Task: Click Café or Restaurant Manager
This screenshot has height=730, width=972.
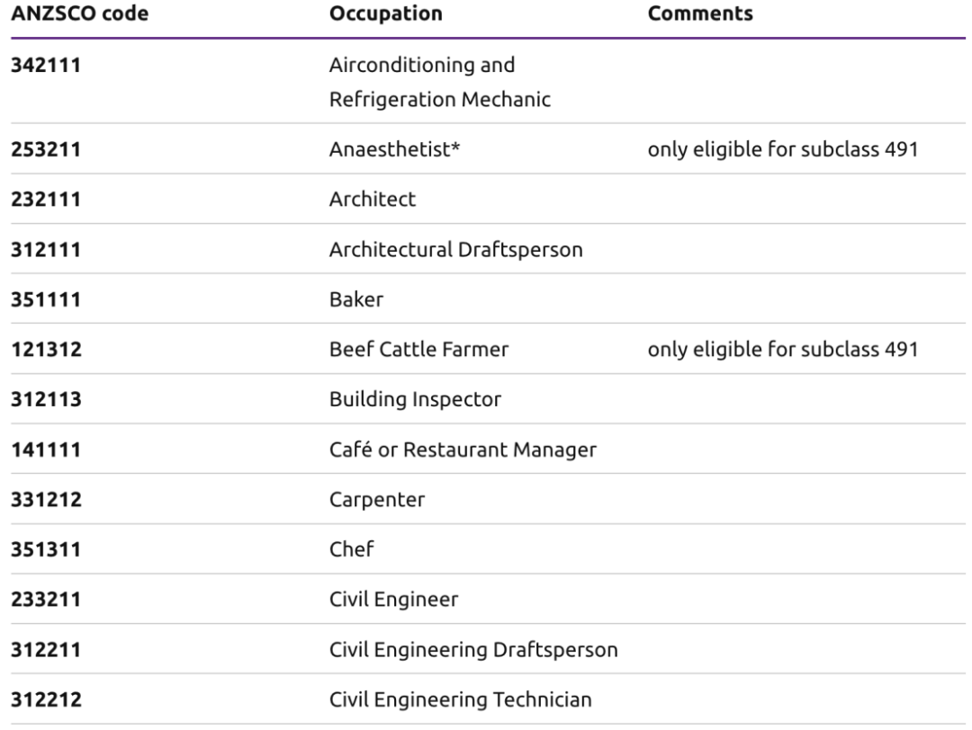Action: click(463, 450)
